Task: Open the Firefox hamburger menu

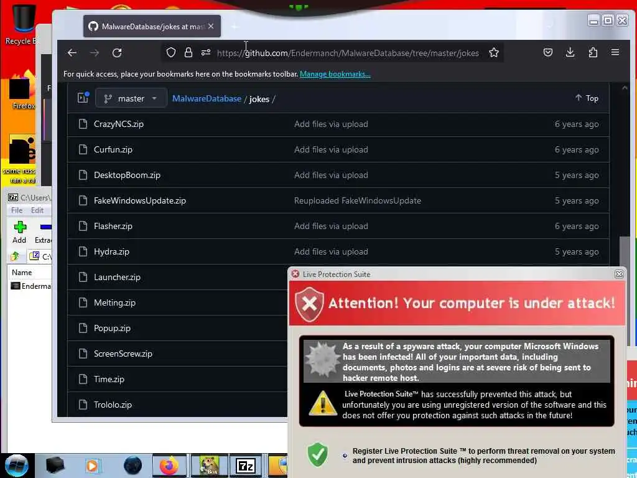Action: (x=615, y=52)
